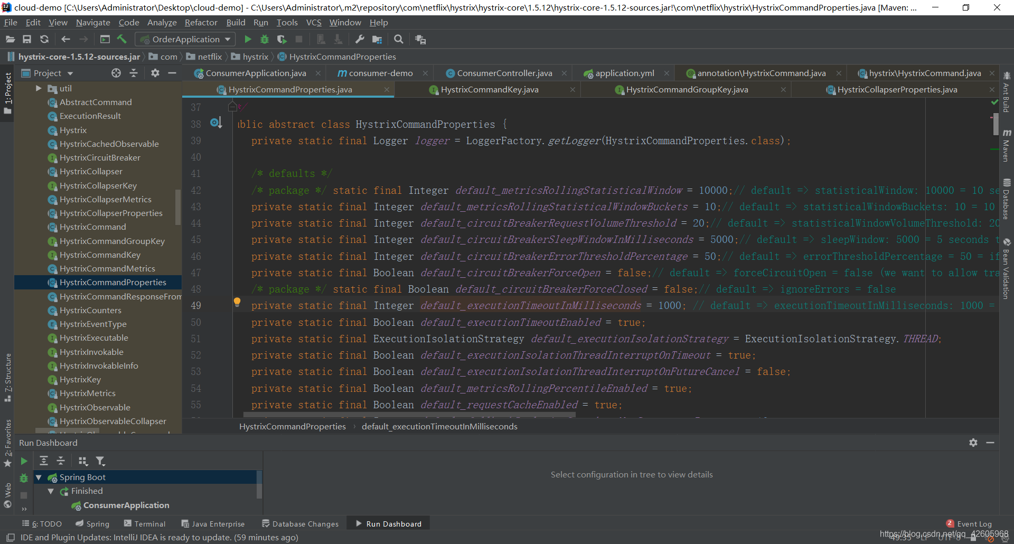Viewport: 1014px width, 544px height.
Task: Open the Refactor menu
Action: click(x=201, y=22)
